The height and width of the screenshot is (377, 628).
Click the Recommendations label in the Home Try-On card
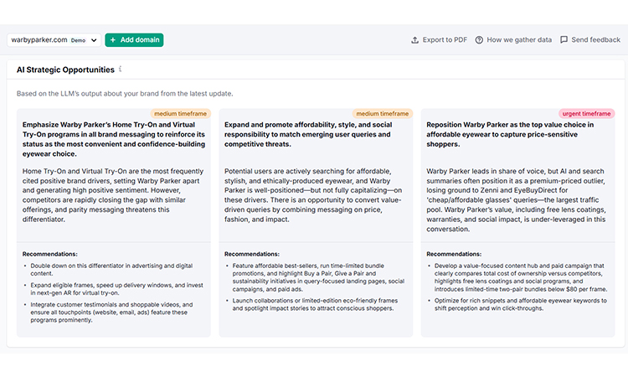[x=50, y=254]
